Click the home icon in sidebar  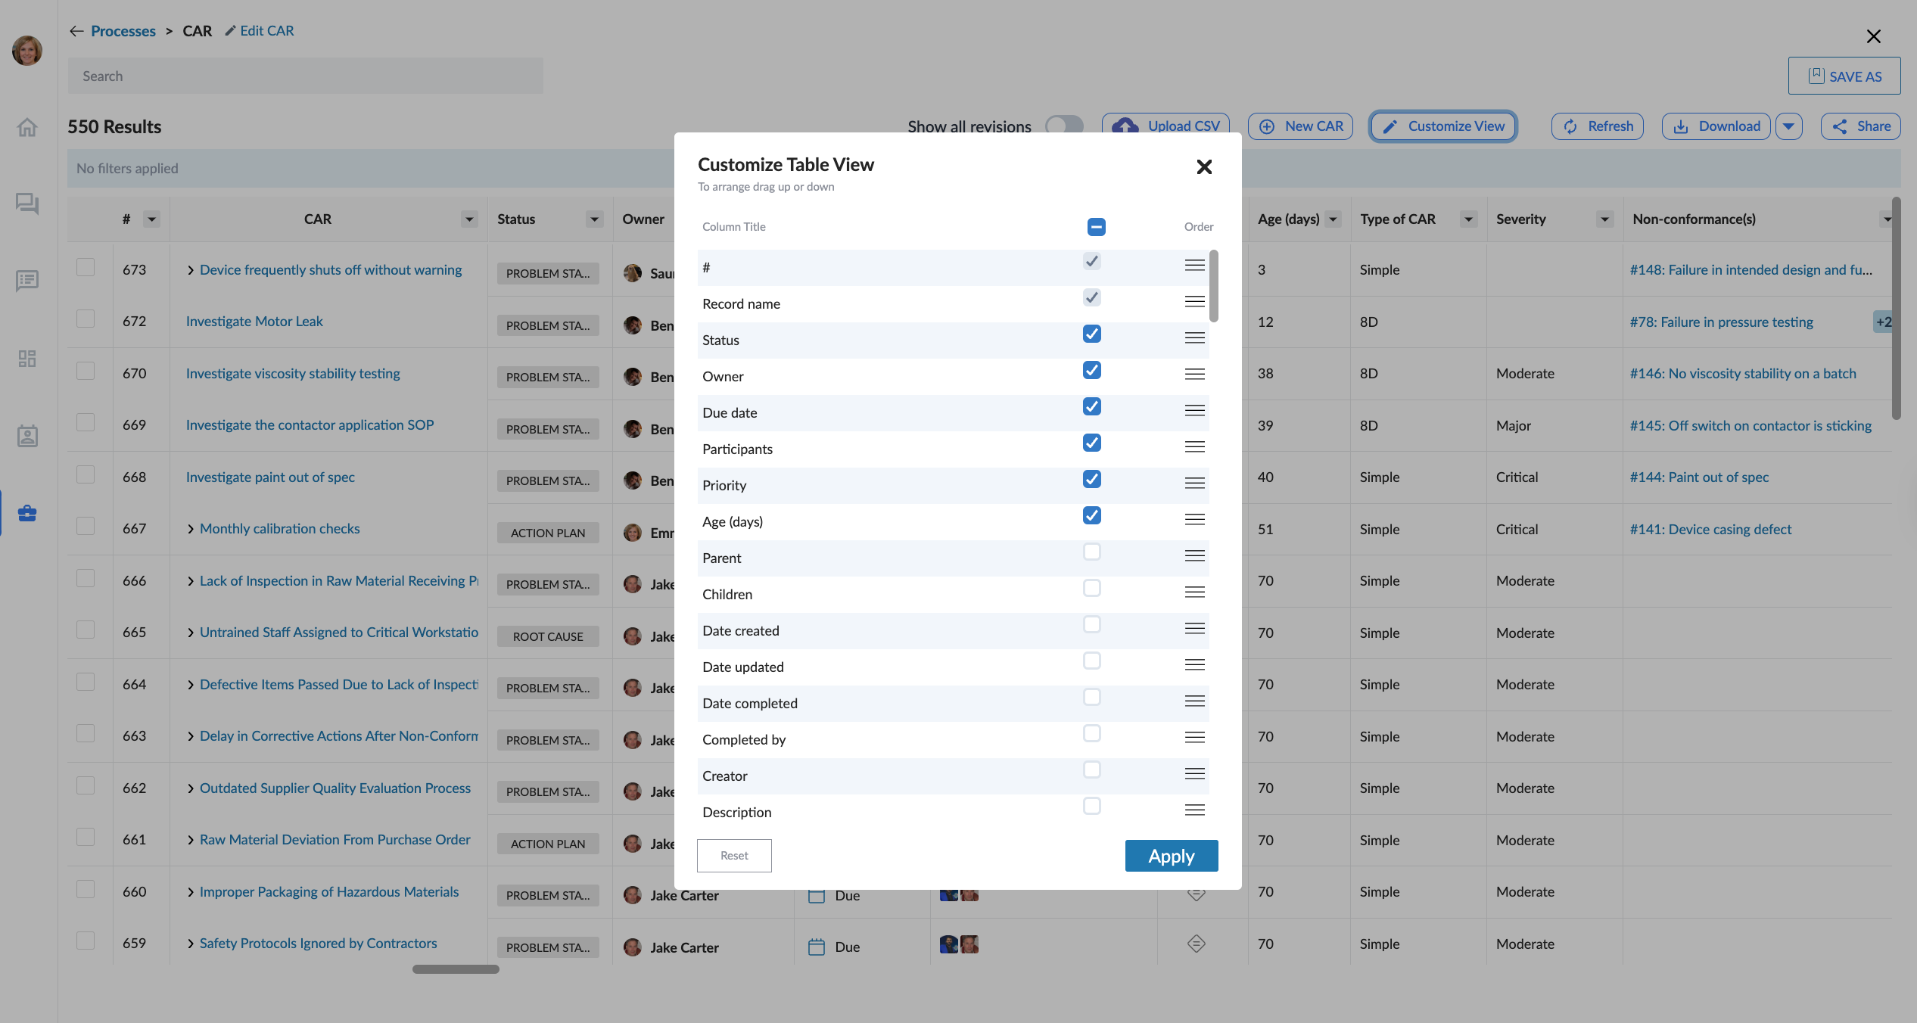point(27,127)
